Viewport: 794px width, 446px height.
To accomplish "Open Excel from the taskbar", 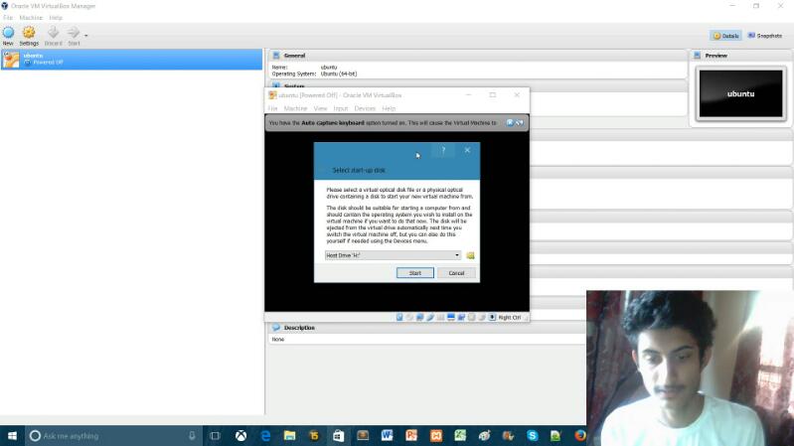I will pyautogui.click(x=460, y=436).
